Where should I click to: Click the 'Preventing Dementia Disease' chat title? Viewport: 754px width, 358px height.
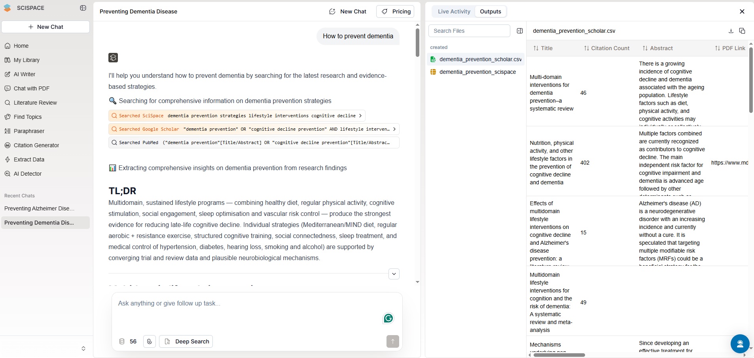pos(138,11)
